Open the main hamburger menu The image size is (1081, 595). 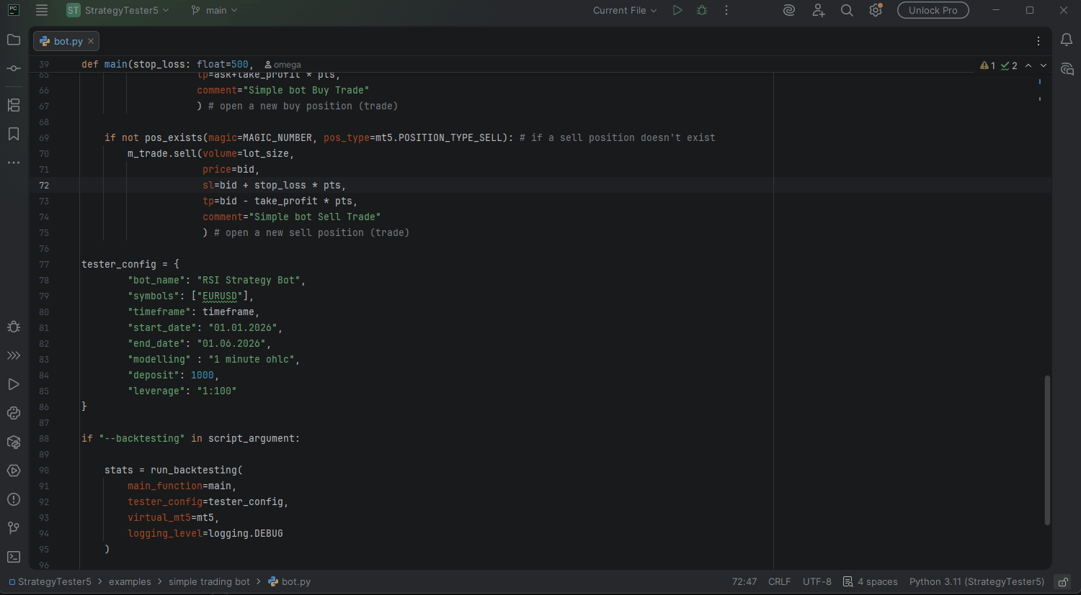42,10
